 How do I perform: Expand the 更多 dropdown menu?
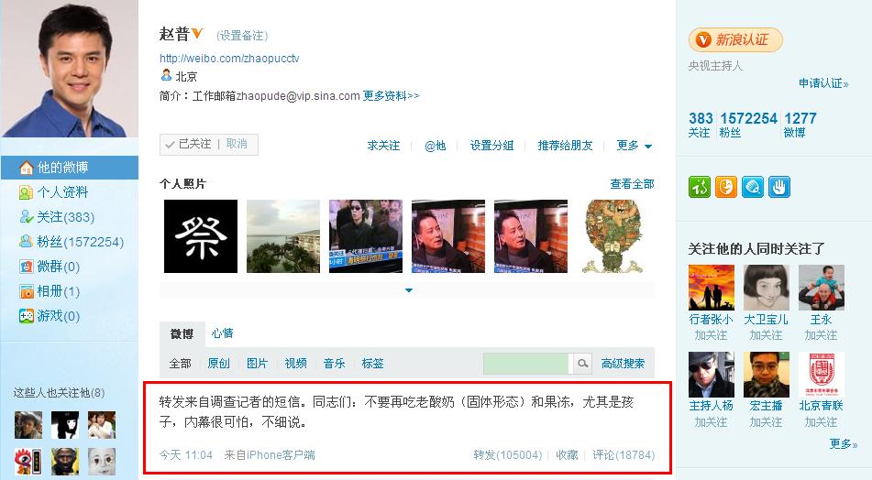(x=634, y=146)
